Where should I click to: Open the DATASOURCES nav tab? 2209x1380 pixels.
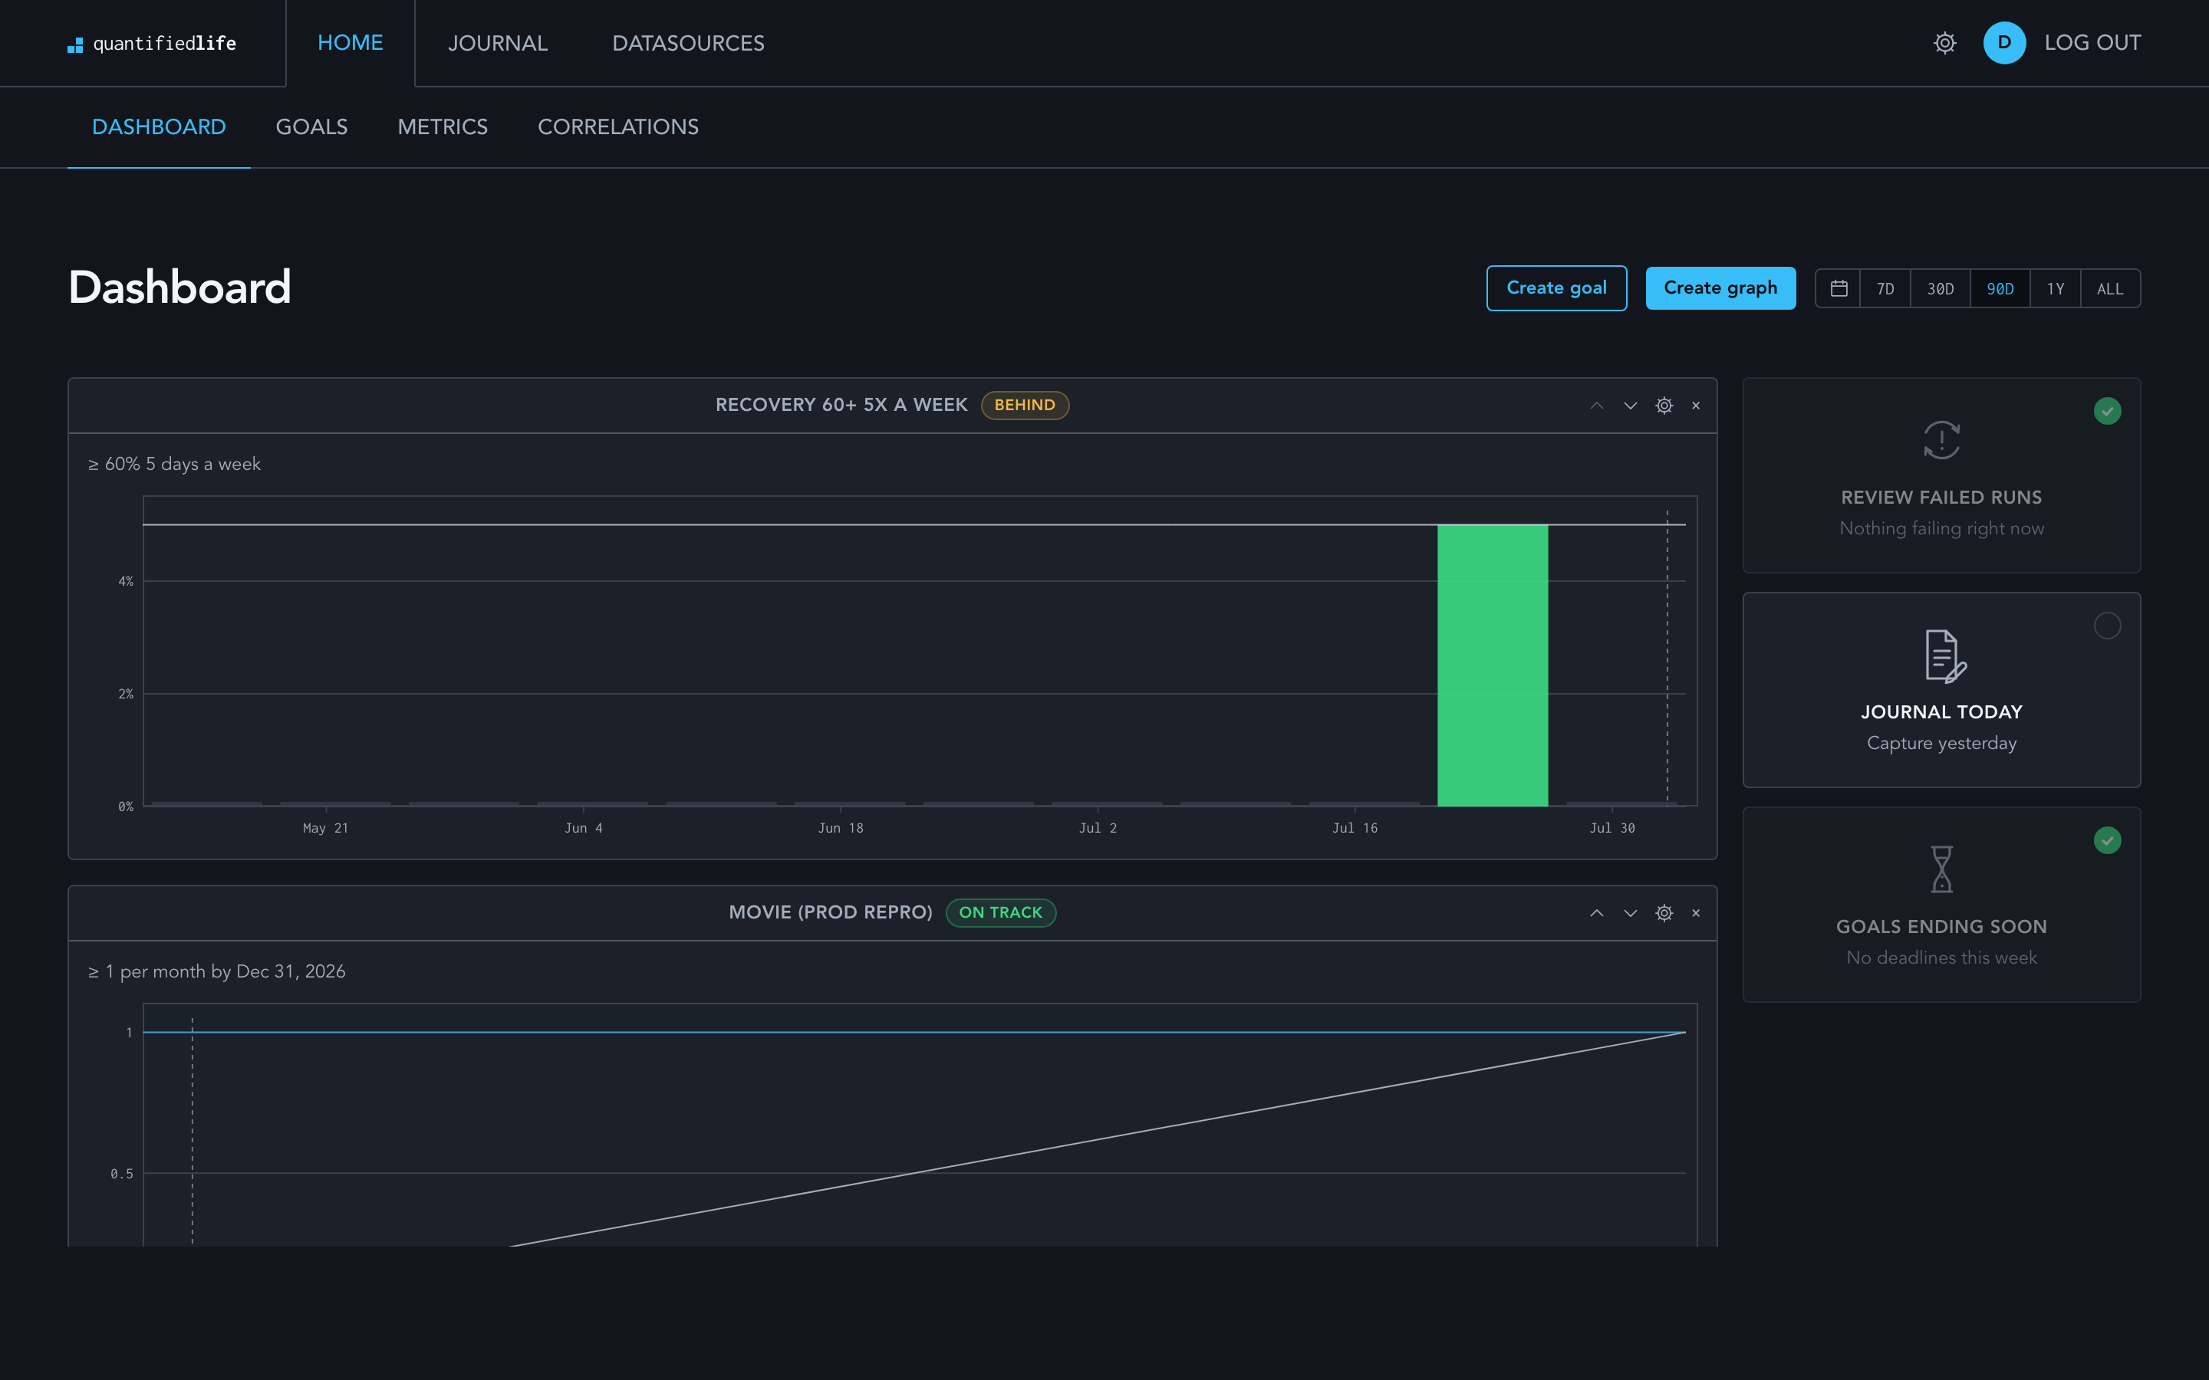tap(688, 43)
